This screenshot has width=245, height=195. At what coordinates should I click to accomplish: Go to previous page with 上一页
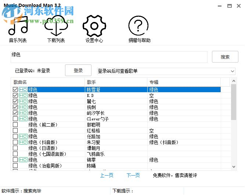coord(107,175)
